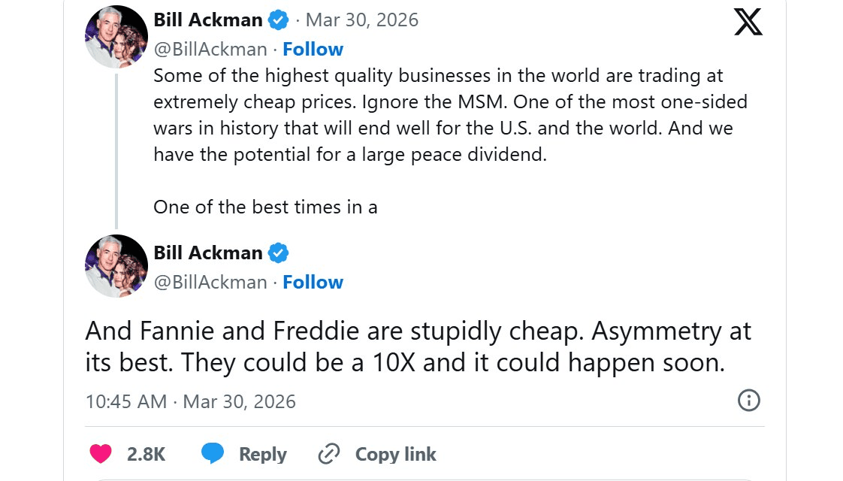Click the Copy link chain icon

[328, 454]
